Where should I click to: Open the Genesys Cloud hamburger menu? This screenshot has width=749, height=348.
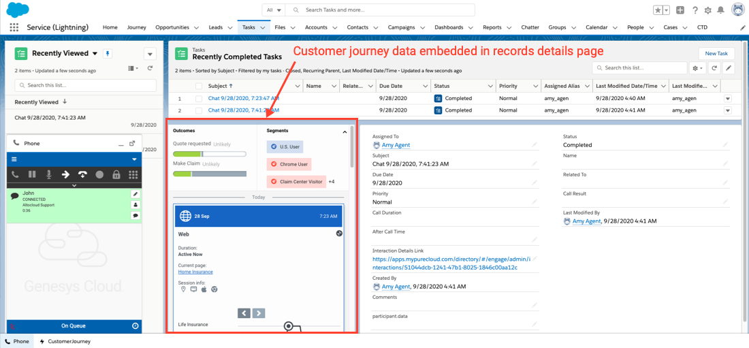pos(14,159)
